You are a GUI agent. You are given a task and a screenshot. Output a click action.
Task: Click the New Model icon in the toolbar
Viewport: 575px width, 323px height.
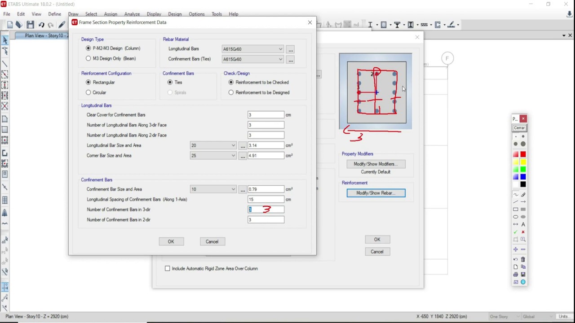tap(10, 25)
